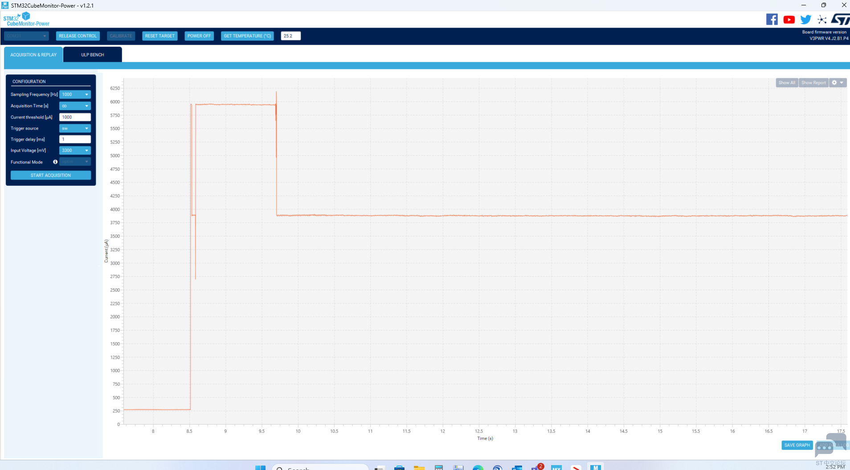Image resolution: width=850 pixels, height=470 pixels.
Task: Open the Outlook icon in taskbar
Action: (517, 467)
